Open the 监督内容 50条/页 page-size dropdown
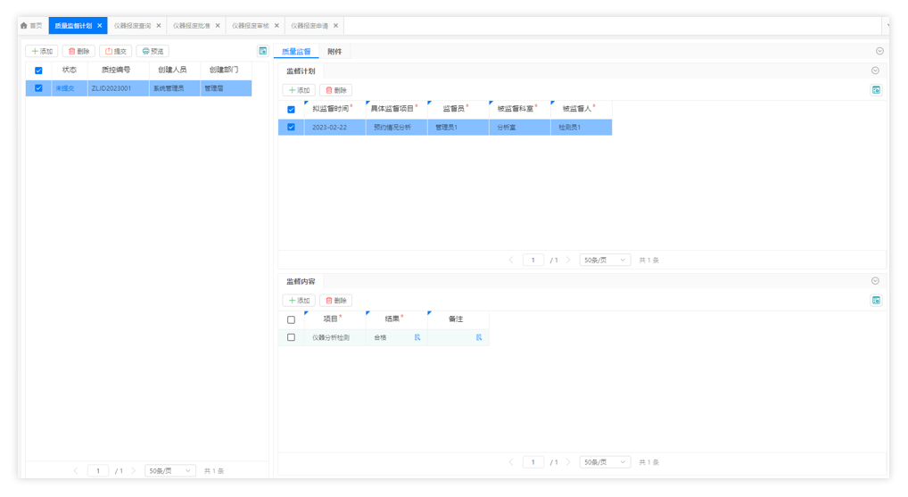908x497 pixels. tap(605, 462)
